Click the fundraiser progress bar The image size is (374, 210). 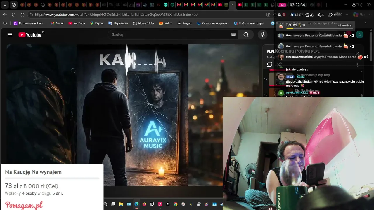tap(52, 178)
